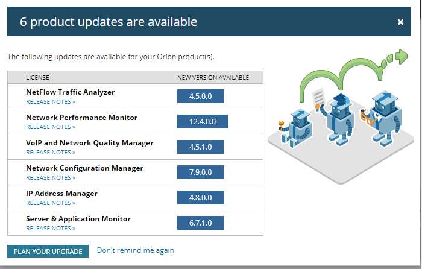Select the Network Performance Monitor product name
The width and height of the screenshot is (422, 269).
(81, 118)
